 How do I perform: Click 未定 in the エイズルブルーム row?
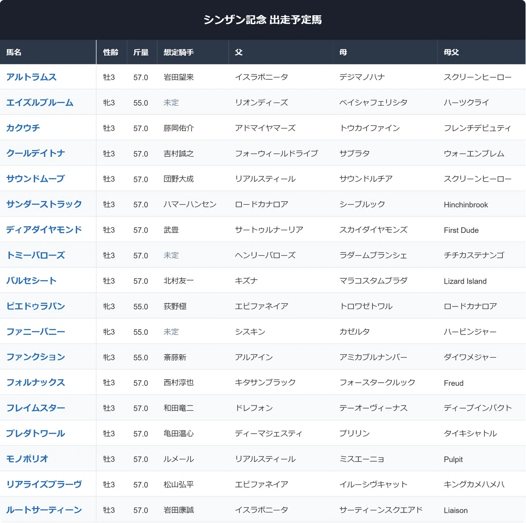click(x=171, y=103)
